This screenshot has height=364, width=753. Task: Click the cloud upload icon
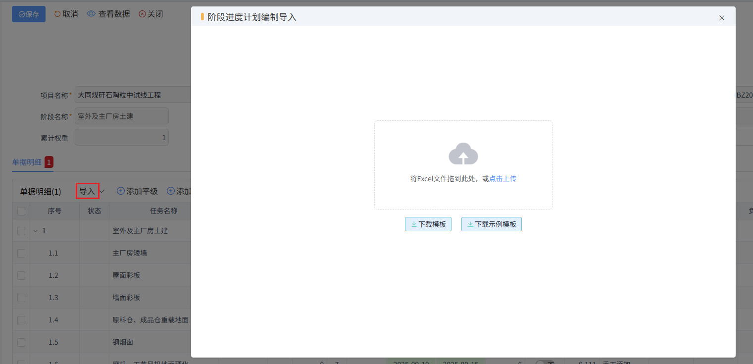pos(463,154)
